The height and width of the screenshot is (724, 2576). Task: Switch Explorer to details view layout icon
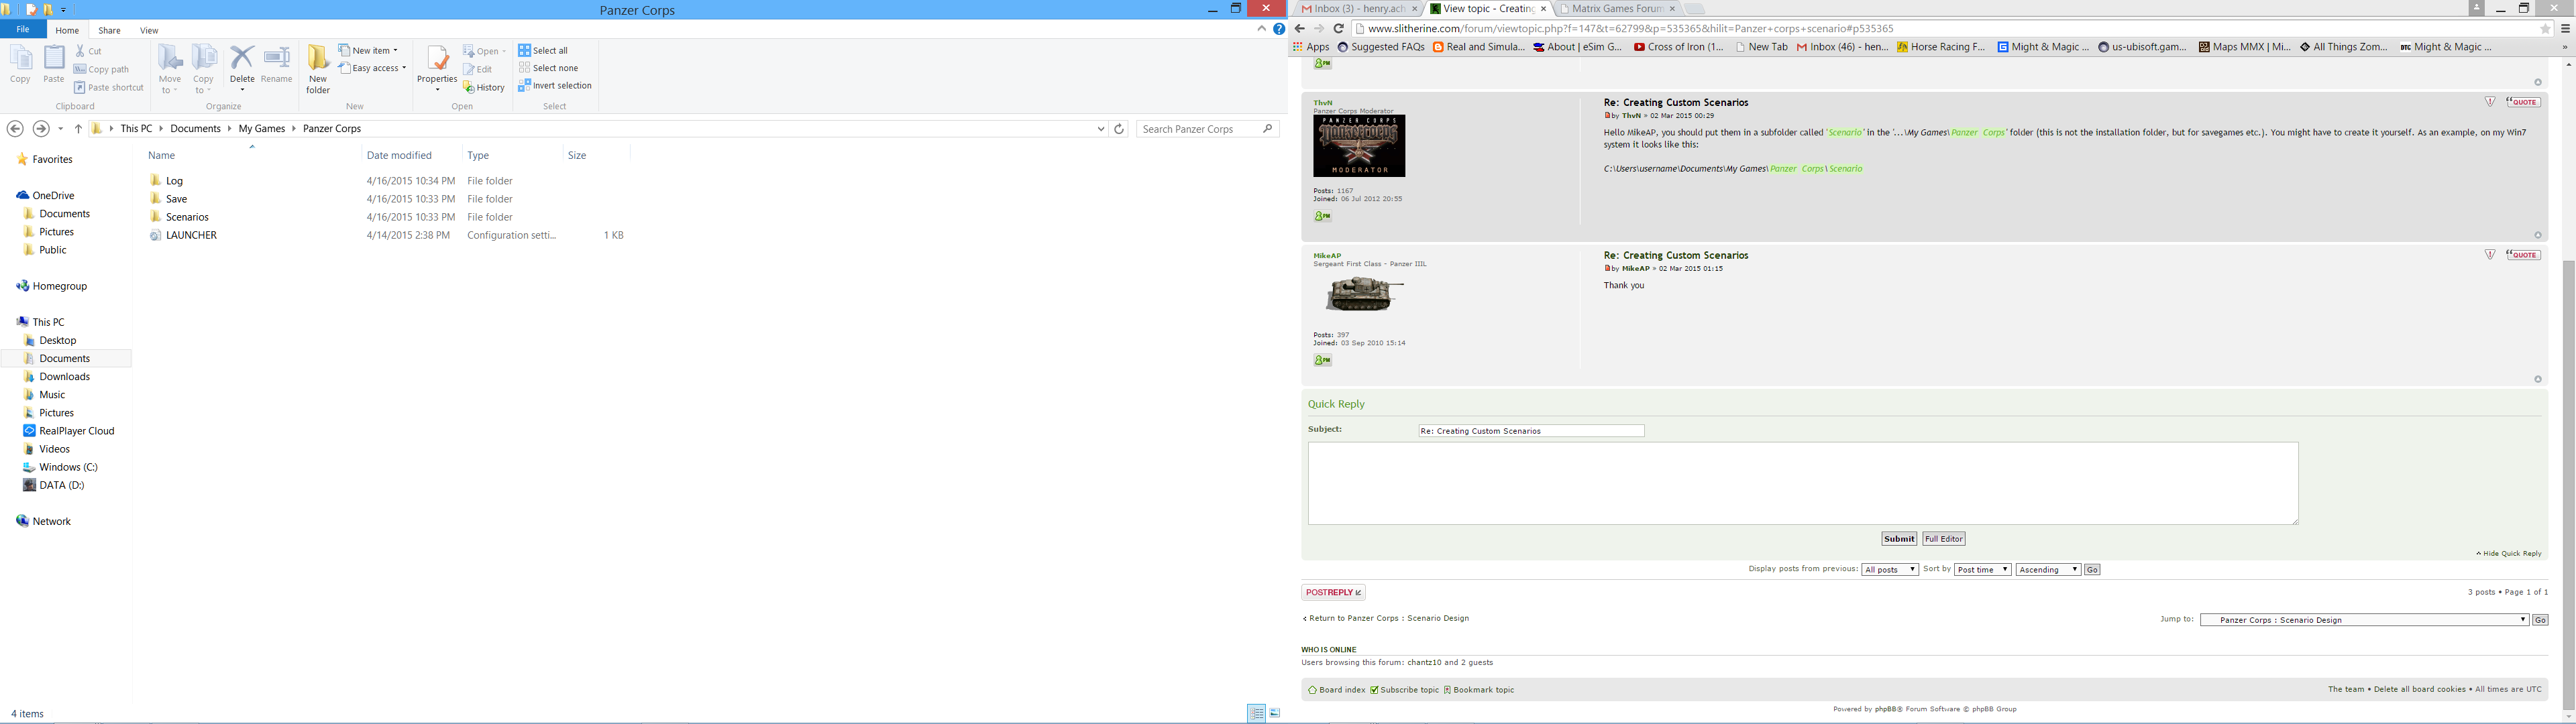point(1256,713)
